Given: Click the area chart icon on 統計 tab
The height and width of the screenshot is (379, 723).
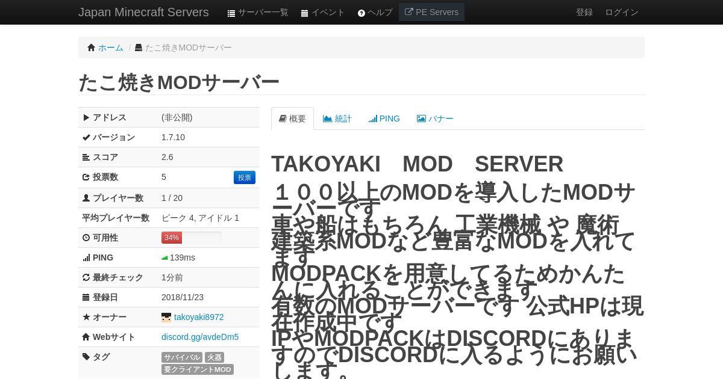Looking at the screenshot, I should tap(328, 119).
